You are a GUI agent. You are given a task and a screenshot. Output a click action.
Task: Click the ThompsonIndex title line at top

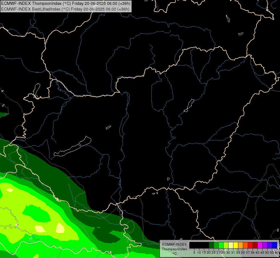coord(66,3)
